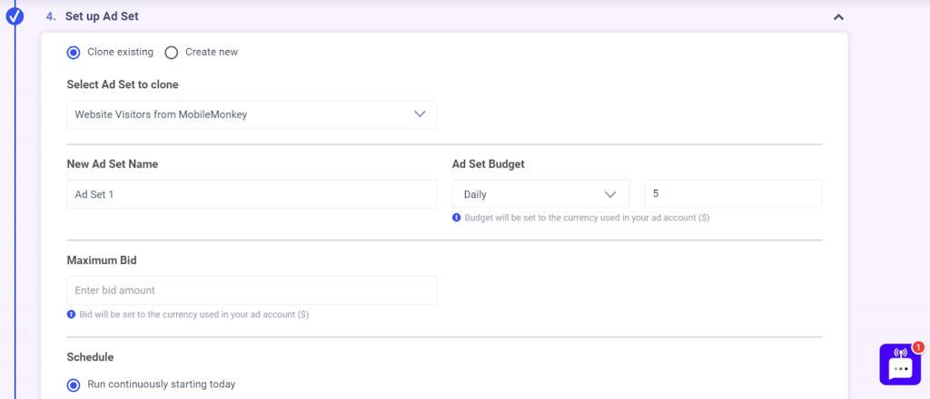The height and width of the screenshot is (399, 930).
Task: Click the Set up Ad Set heading
Action: click(102, 16)
